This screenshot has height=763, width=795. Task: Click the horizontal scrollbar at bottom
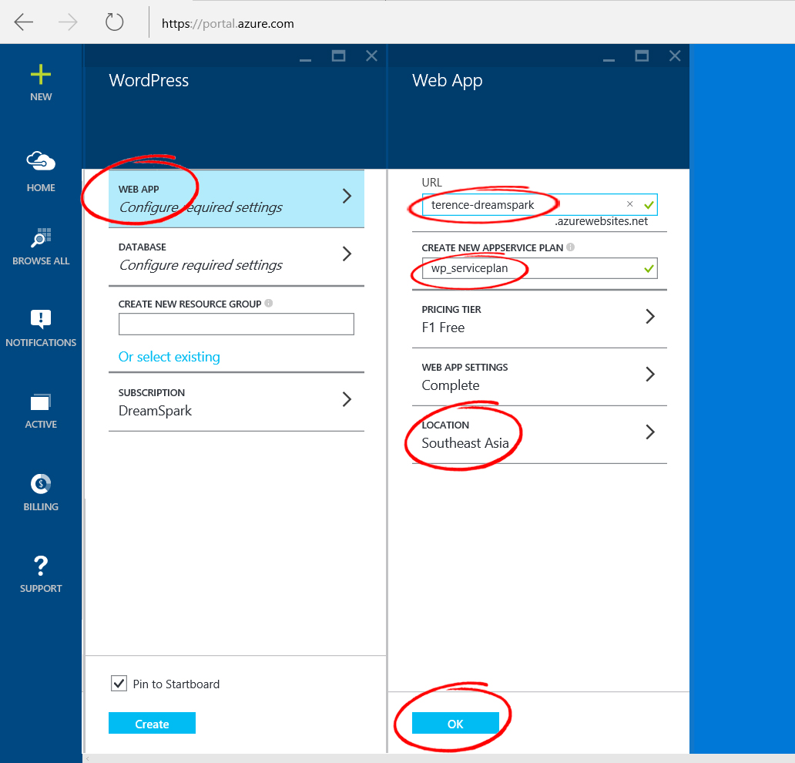coord(438,758)
